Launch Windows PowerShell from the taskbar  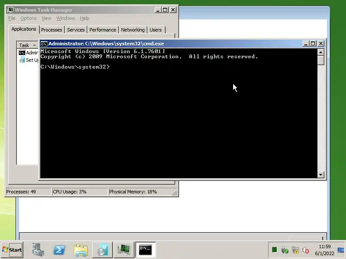(59, 250)
